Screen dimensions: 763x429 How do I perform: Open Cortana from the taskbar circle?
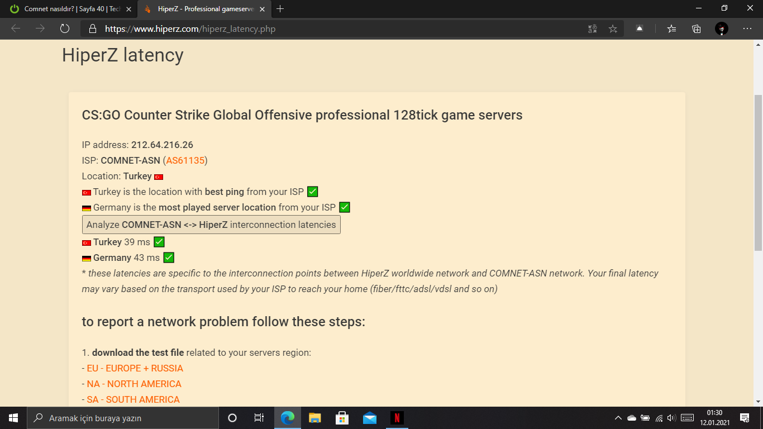pos(232,418)
